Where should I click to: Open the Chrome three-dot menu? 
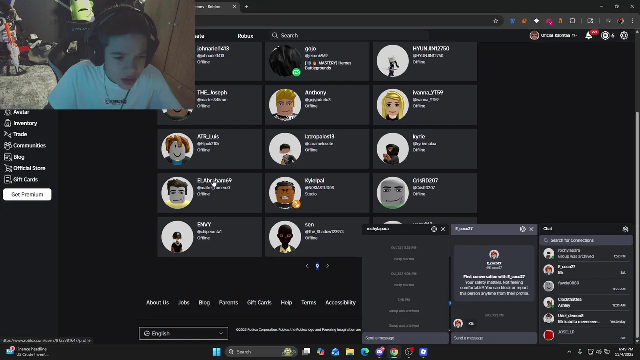(x=632, y=21)
